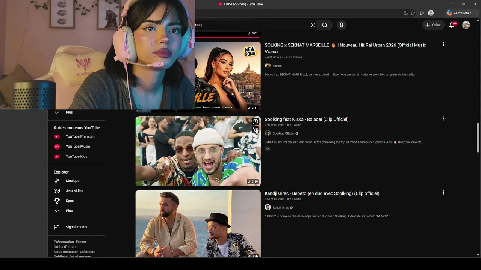Click "7,4 M de vues" text
Screen dimensions: 481x270
click(274, 57)
